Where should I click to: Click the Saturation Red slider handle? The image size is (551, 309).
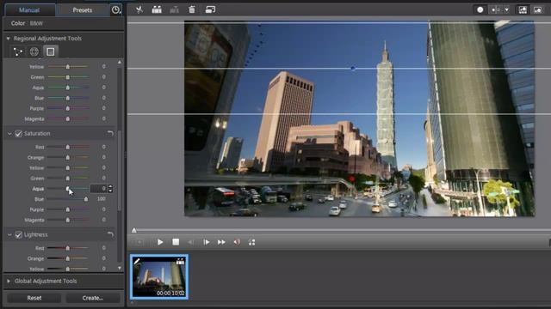(x=67, y=147)
